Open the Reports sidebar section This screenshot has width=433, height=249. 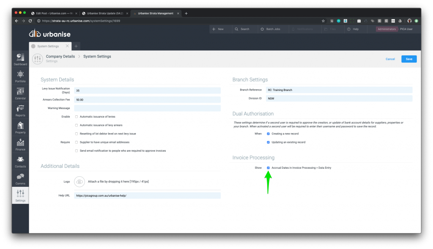20,110
